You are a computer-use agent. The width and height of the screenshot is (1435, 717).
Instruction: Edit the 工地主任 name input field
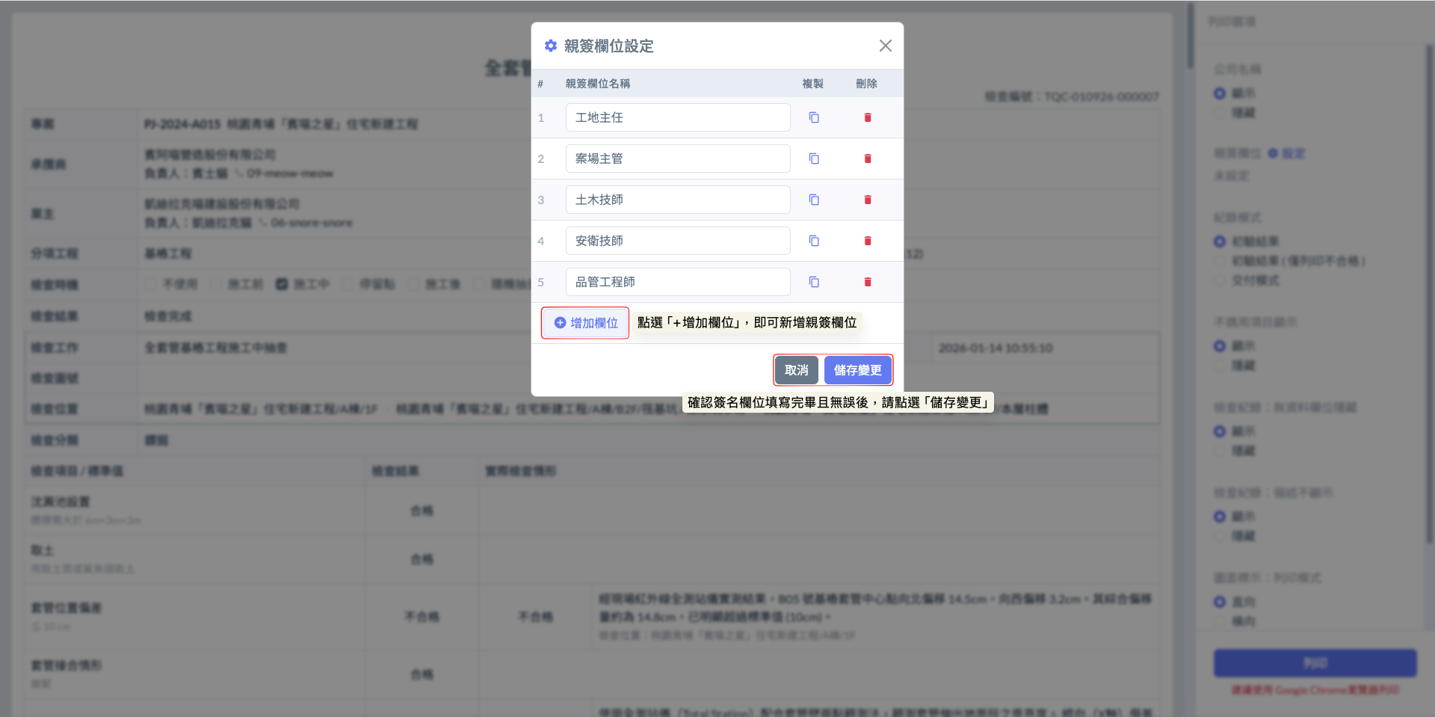(677, 117)
